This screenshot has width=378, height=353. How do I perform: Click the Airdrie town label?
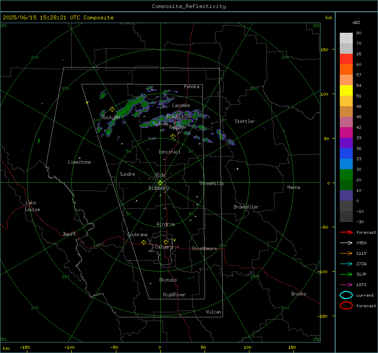165,224
